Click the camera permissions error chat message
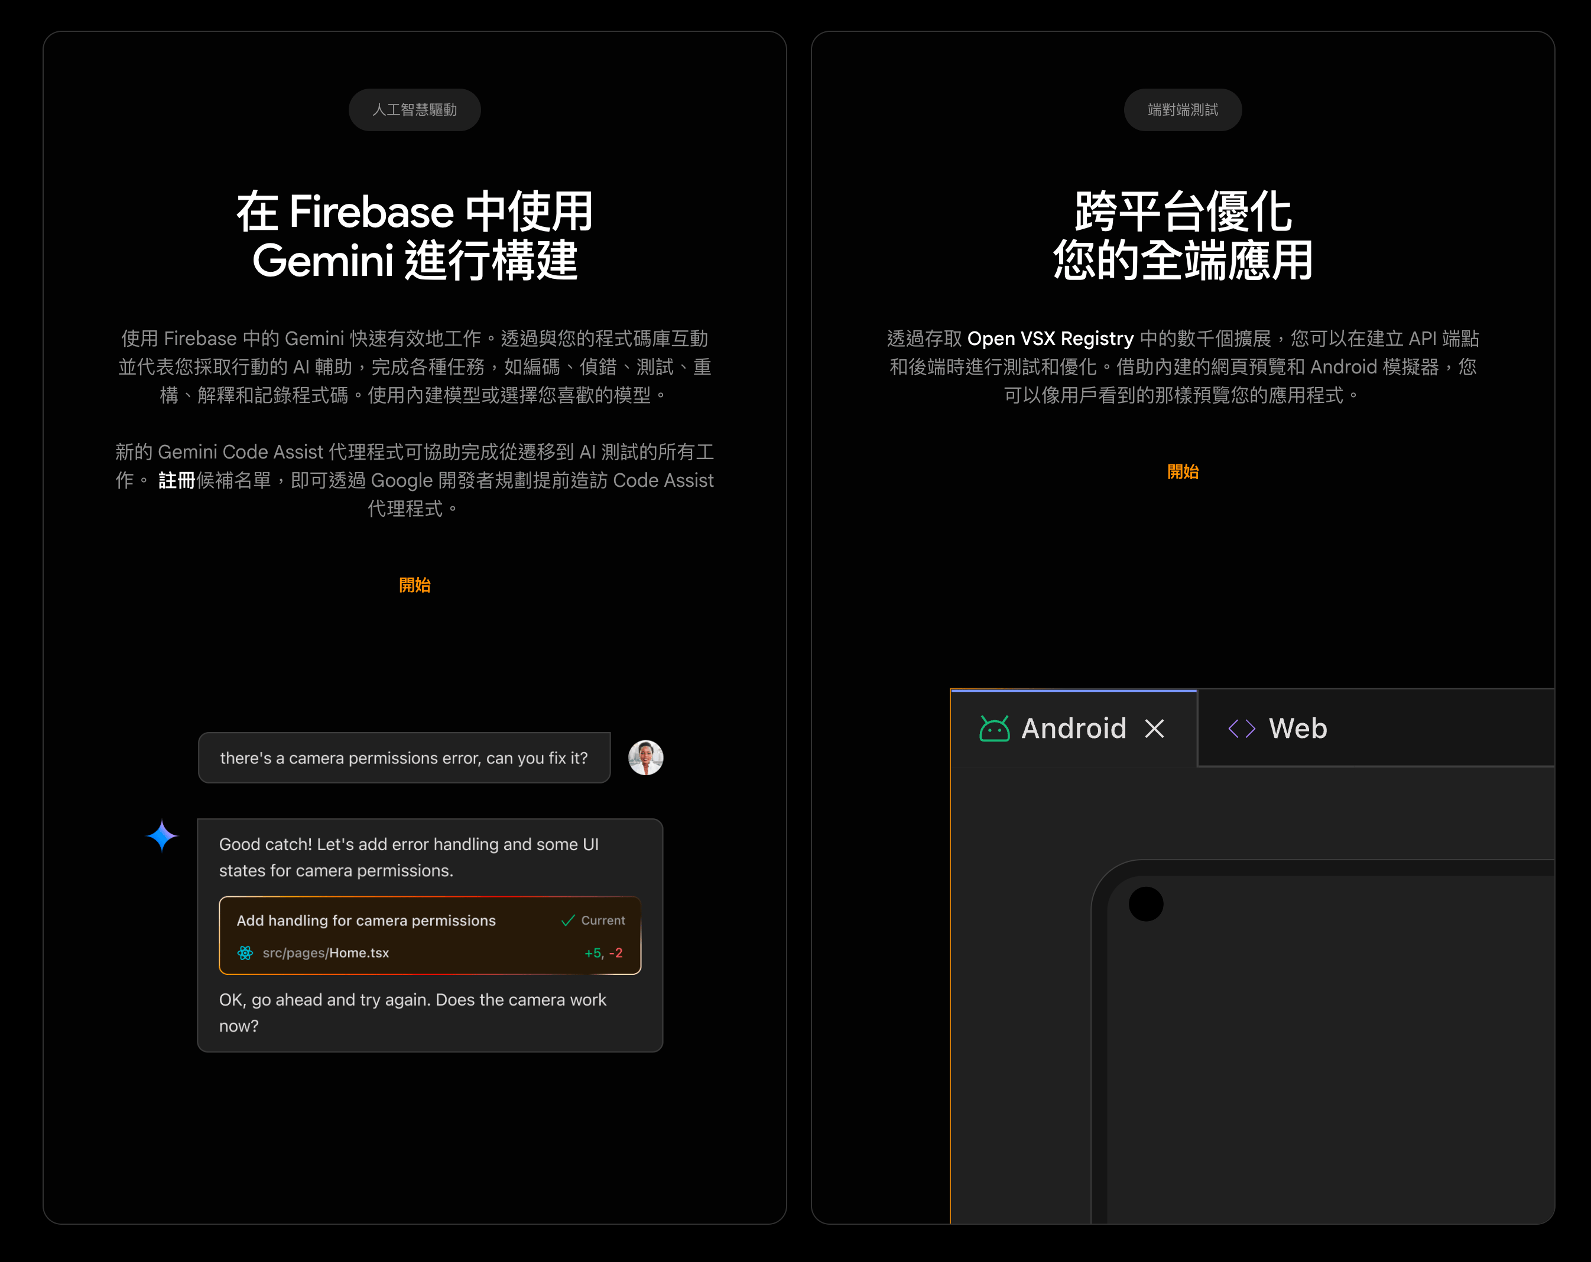 [404, 757]
